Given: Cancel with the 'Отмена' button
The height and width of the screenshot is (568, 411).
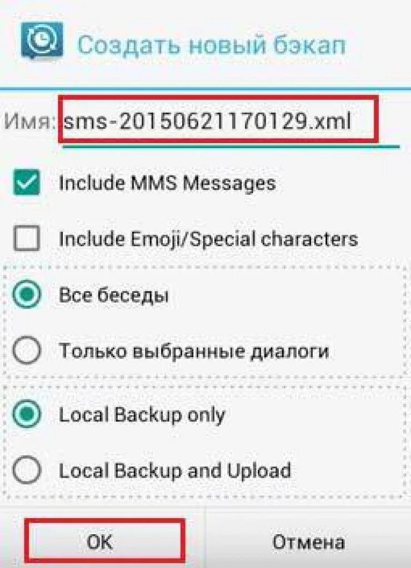Looking at the screenshot, I should (x=308, y=542).
